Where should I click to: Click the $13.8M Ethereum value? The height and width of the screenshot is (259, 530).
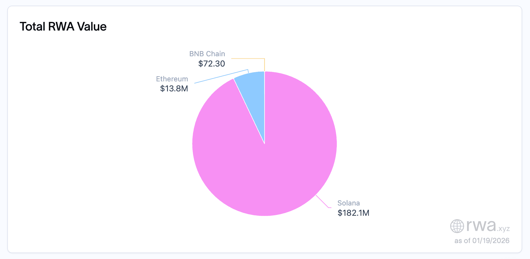click(174, 88)
